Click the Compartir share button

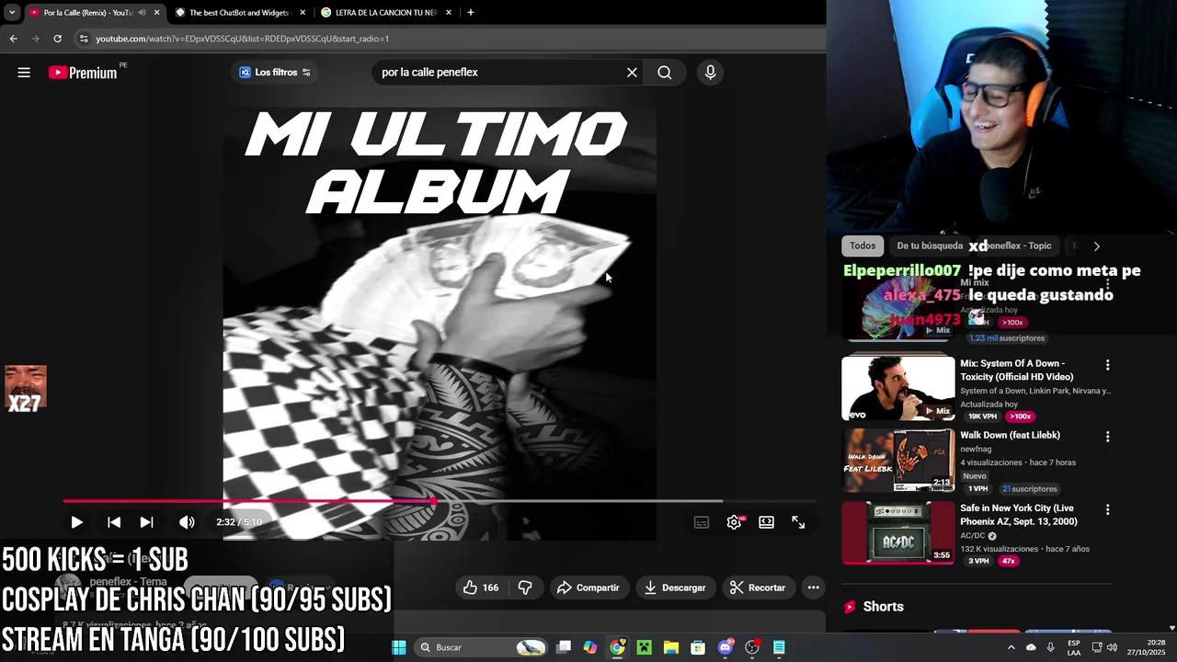588,588
